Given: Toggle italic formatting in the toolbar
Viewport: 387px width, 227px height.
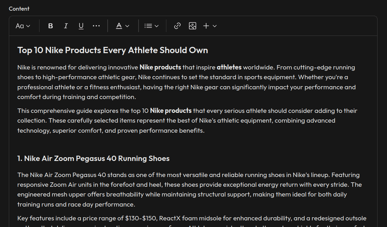Looking at the screenshot, I should coord(66,26).
